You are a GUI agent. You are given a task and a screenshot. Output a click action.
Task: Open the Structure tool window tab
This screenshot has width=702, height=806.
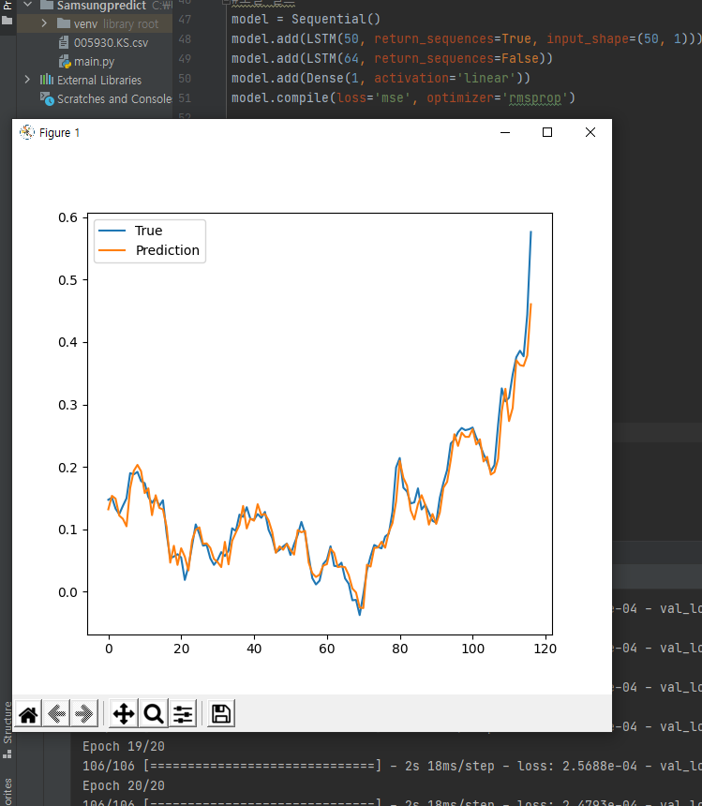(7, 729)
